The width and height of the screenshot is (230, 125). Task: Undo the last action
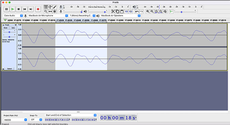coord(137,12)
